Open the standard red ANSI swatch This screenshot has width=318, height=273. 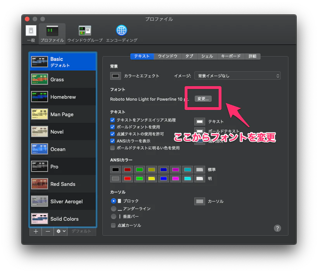tap(127, 170)
